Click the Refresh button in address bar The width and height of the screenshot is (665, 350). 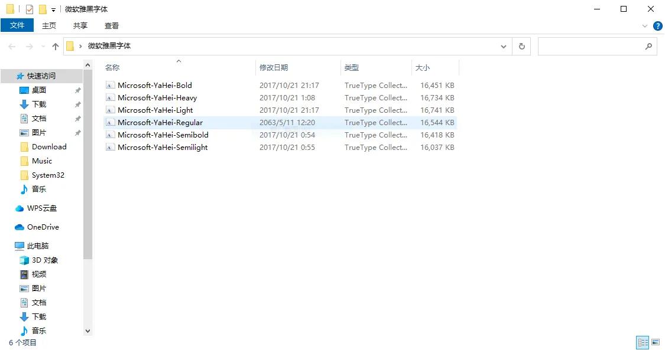pyautogui.click(x=521, y=46)
